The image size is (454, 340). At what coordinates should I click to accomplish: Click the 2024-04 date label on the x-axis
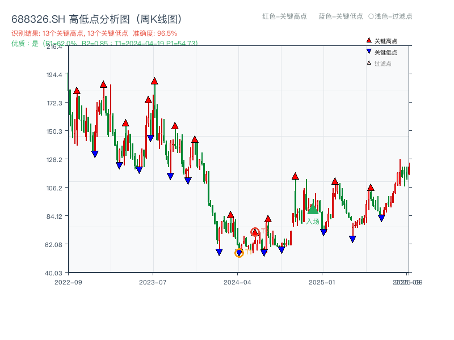(x=236, y=282)
